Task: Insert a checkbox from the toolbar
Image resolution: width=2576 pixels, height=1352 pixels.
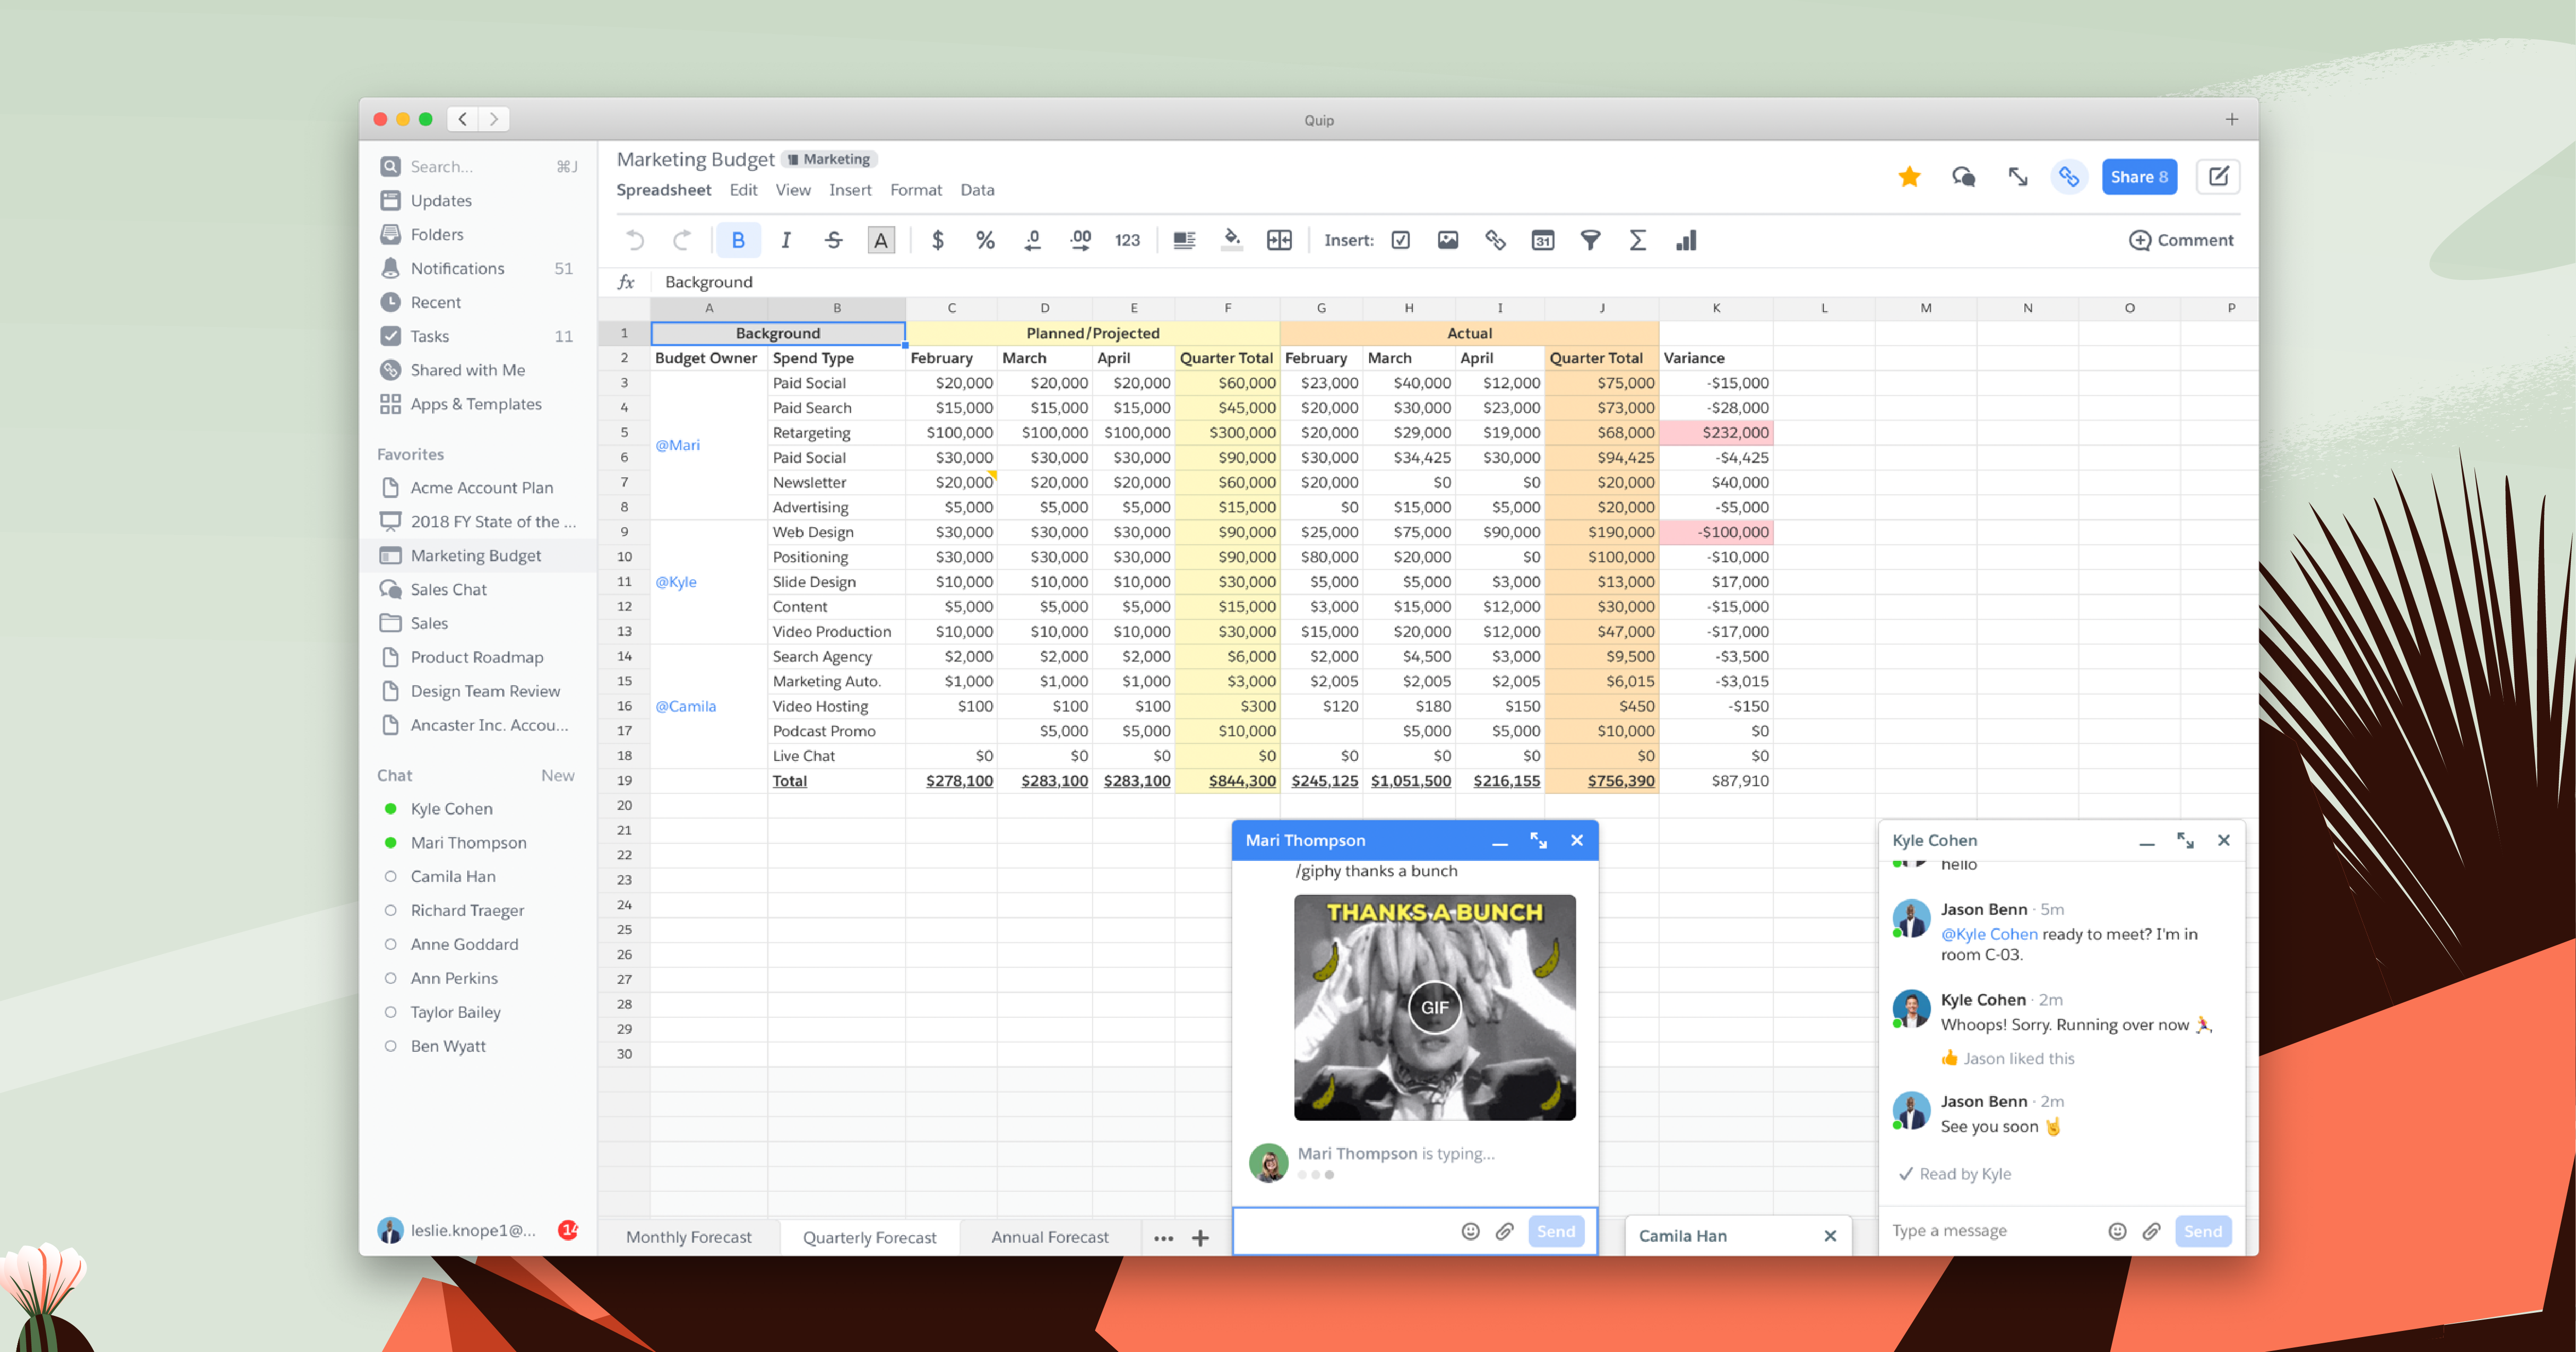Action: (1400, 240)
